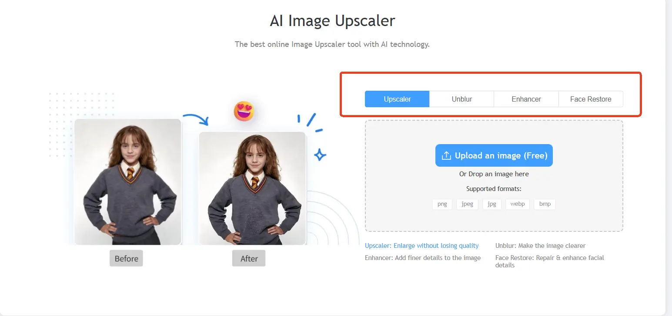Open the Enhancer tab

(526, 99)
